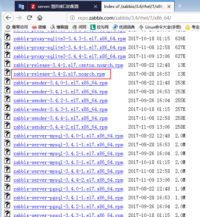Screen dimensions: 200x217
Task: Open the Linux命令大全(手册) bookmark
Action: (x=160, y=27)
